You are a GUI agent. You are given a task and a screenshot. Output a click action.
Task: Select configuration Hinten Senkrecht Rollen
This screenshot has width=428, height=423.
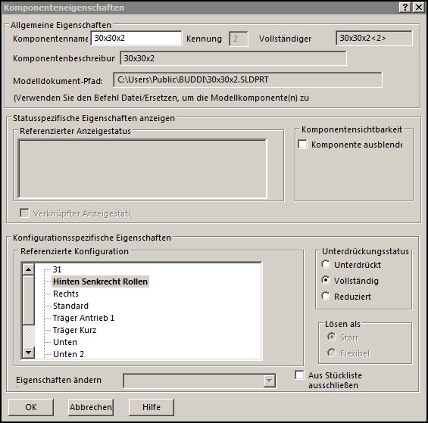point(100,281)
